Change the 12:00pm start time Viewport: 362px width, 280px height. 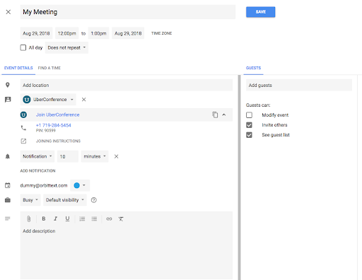pos(67,33)
